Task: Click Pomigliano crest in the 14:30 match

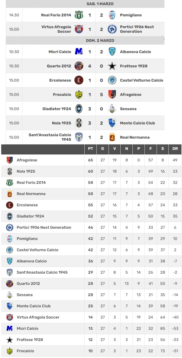Action: pos(112,15)
